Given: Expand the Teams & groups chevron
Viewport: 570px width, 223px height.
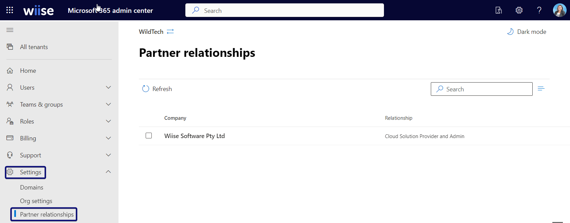Looking at the screenshot, I should (x=108, y=104).
